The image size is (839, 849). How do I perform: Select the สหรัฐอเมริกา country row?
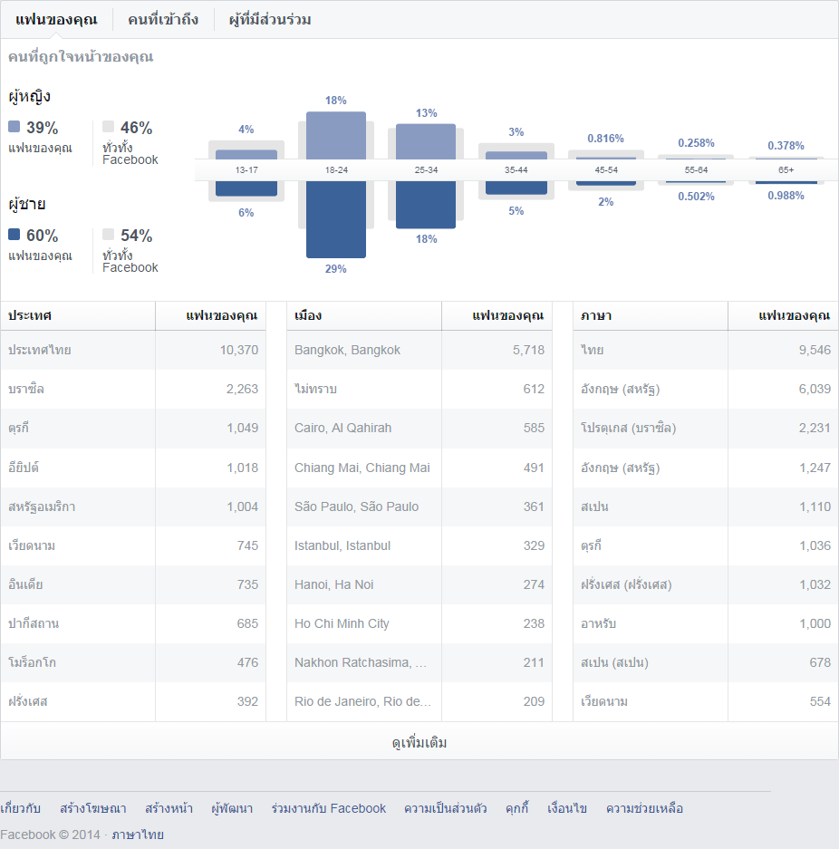(x=133, y=507)
